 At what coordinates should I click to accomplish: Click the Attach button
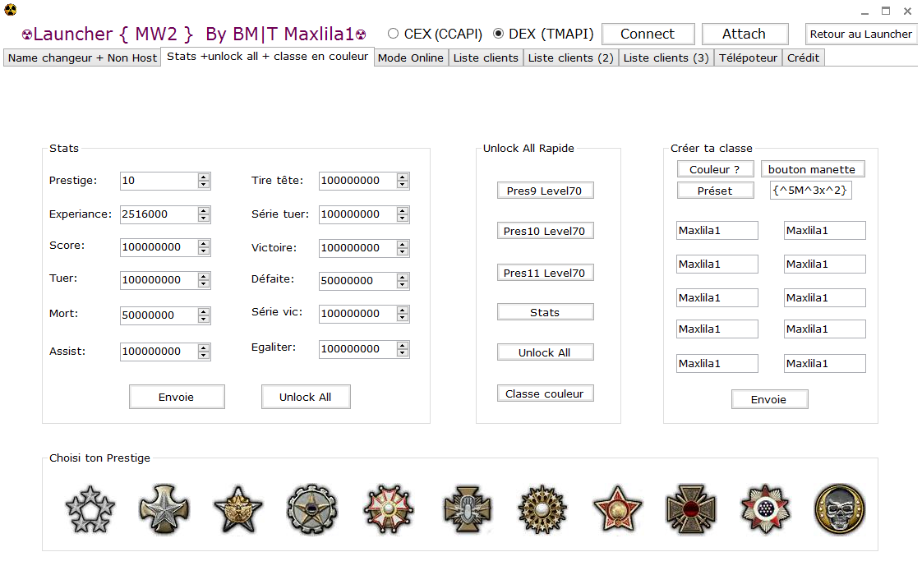point(745,34)
